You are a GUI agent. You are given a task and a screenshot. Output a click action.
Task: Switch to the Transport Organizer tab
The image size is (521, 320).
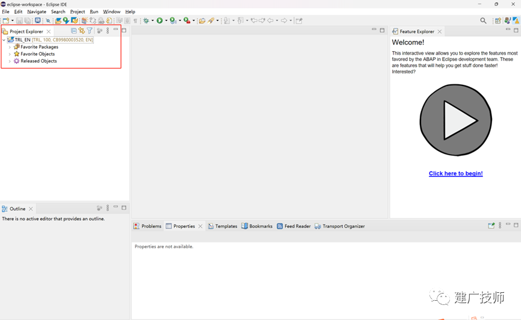pos(340,226)
